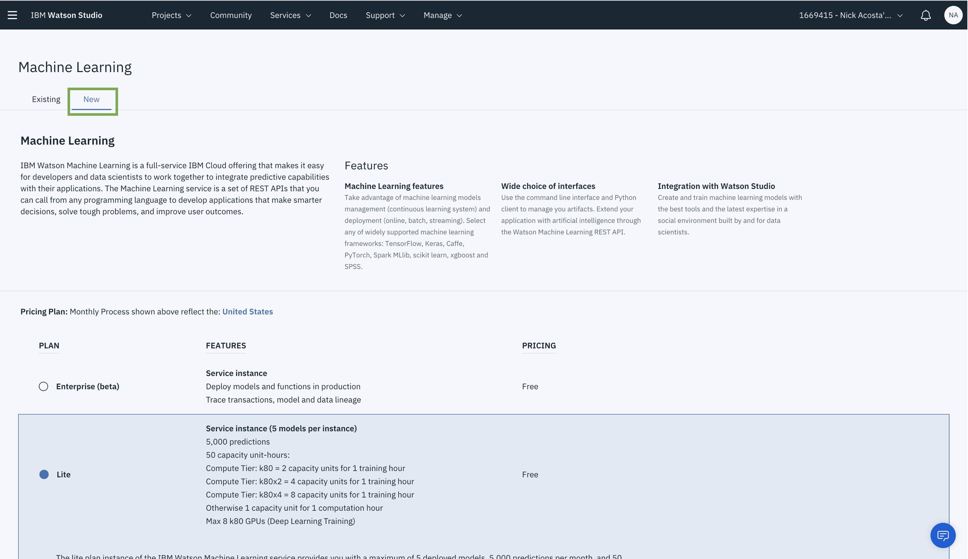Image resolution: width=968 pixels, height=559 pixels.
Task: Switch to the Existing tab
Action: pyautogui.click(x=46, y=99)
